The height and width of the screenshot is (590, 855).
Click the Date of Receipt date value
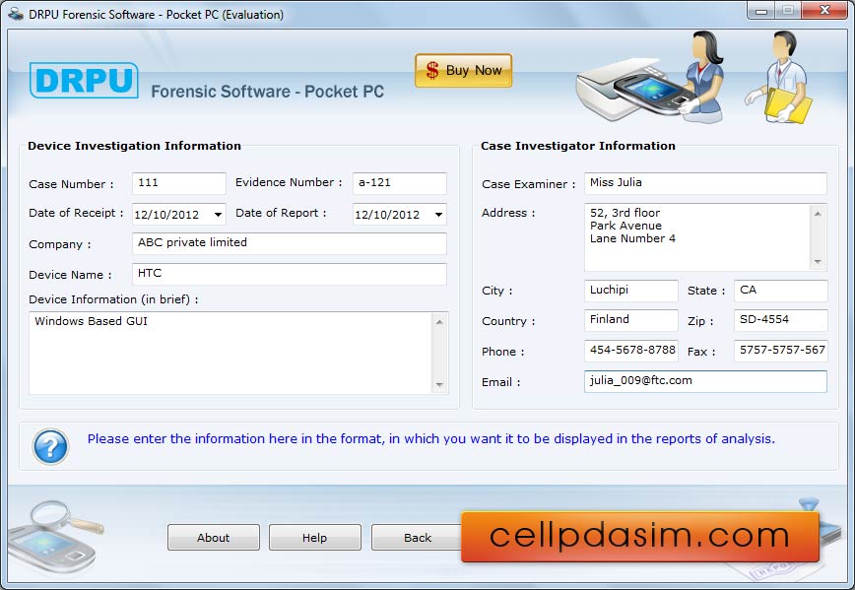166,215
